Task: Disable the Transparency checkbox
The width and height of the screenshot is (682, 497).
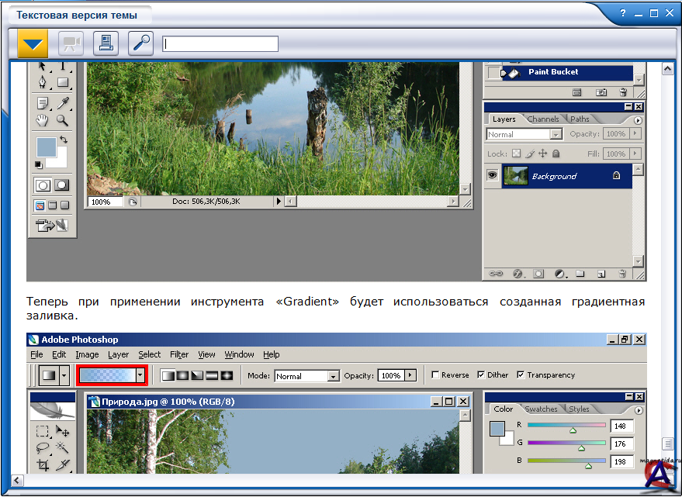Action: point(520,375)
